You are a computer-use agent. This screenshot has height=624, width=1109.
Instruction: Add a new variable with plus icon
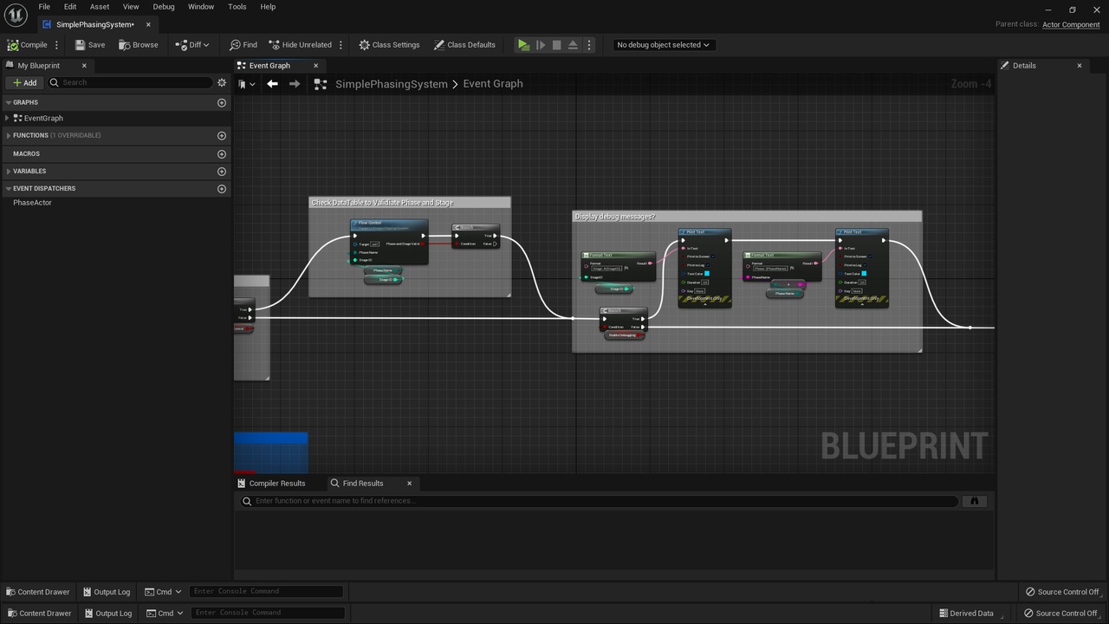(222, 171)
